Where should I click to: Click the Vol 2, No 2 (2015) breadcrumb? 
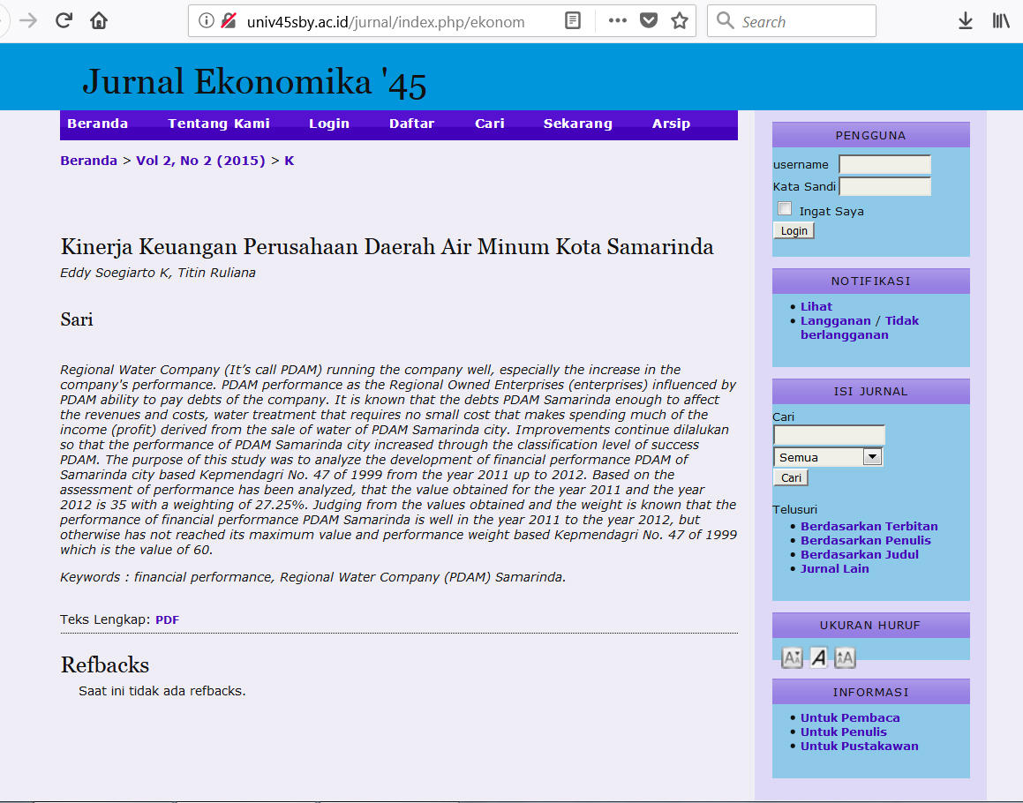pos(200,161)
